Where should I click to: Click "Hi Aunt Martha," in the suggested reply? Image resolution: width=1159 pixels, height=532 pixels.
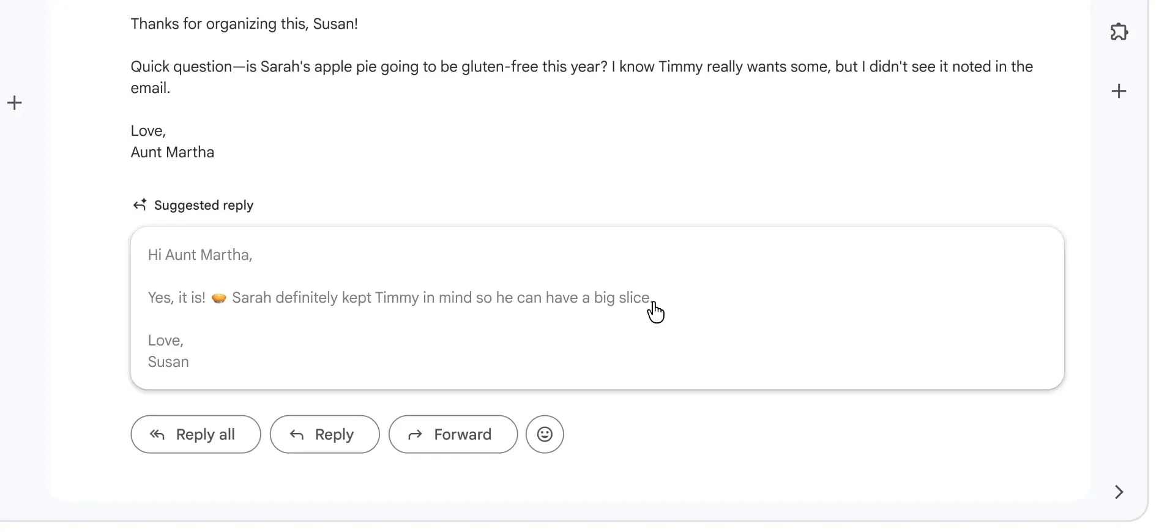point(200,255)
